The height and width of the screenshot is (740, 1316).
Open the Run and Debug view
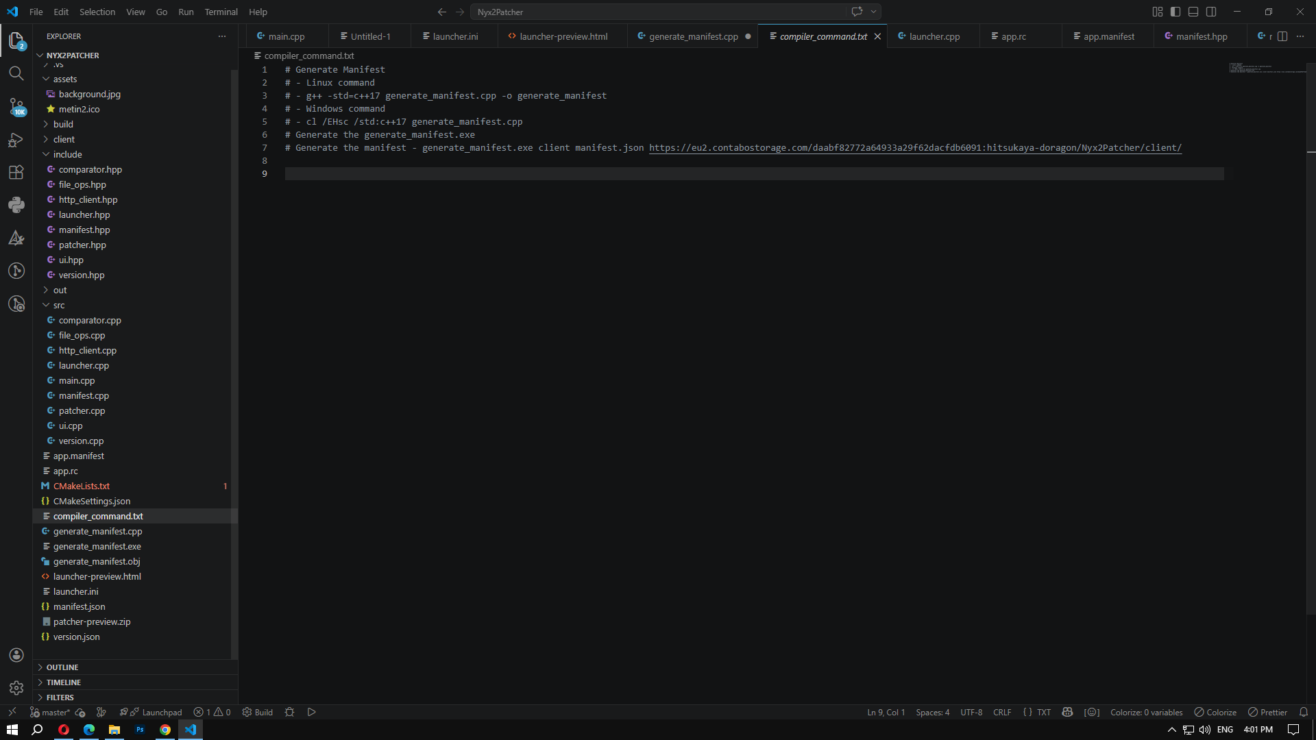coord(16,140)
